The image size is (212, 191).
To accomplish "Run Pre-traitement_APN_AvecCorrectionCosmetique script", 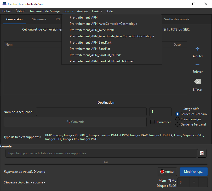I will tap(112, 24).
